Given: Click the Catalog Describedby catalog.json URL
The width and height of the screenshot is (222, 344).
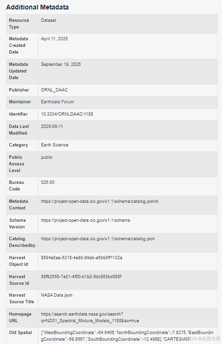Looking at the screenshot, I should point(98,239).
